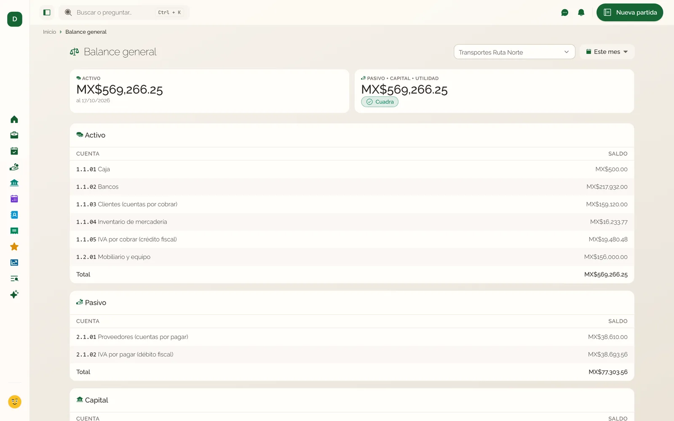Go to home icon in sidebar
This screenshot has width=674, height=421.
(x=14, y=120)
